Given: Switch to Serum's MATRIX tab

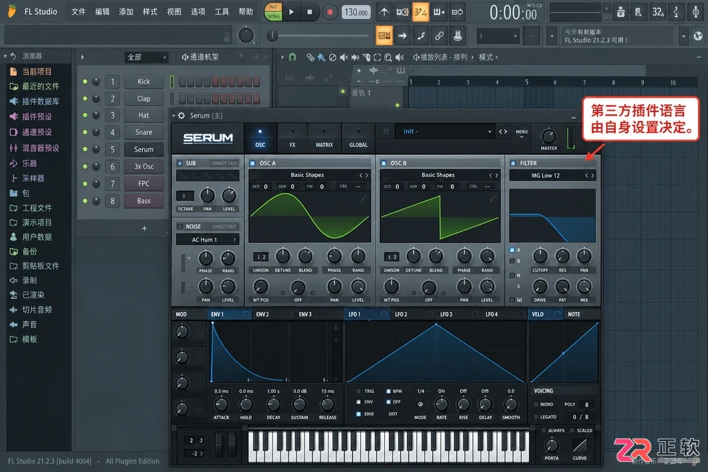Looking at the screenshot, I should coord(324,139).
